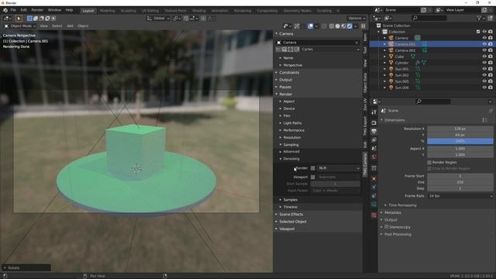
Task: Click the Camera.002 object icon in outliner
Action: tap(391, 50)
